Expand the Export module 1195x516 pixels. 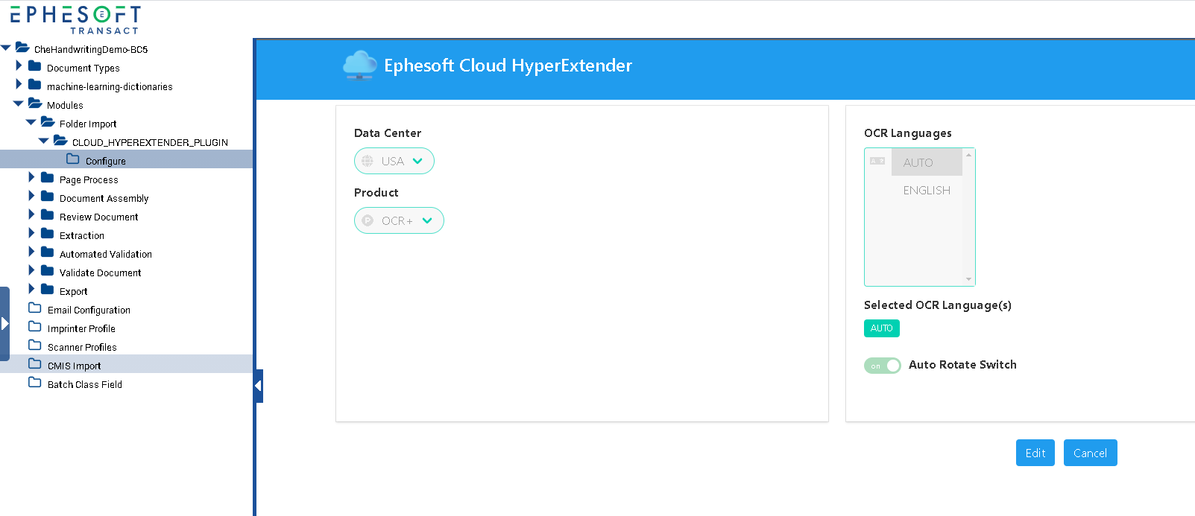[31, 290]
